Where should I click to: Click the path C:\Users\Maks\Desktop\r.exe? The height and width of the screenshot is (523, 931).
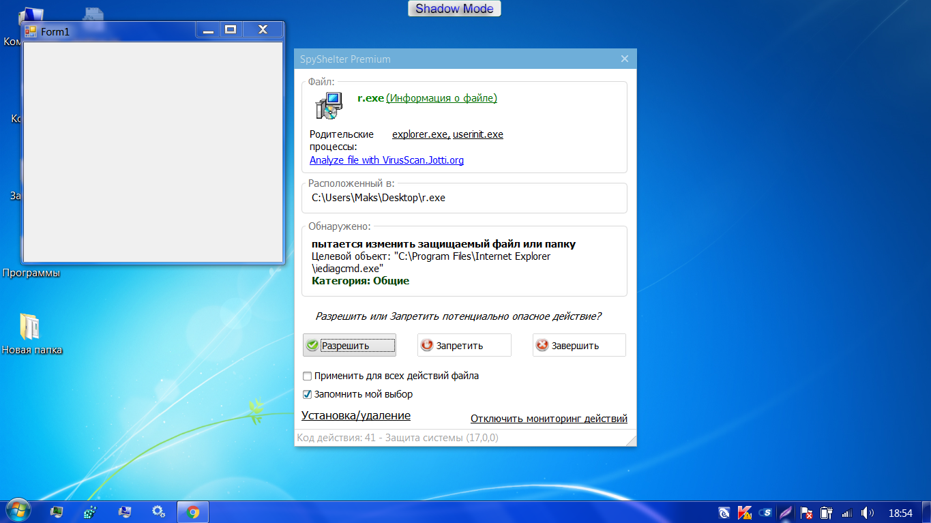click(379, 198)
